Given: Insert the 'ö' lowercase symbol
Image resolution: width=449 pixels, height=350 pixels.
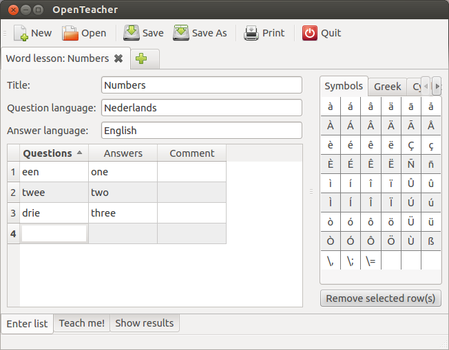Looking at the screenshot, I should tap(391, 222).
